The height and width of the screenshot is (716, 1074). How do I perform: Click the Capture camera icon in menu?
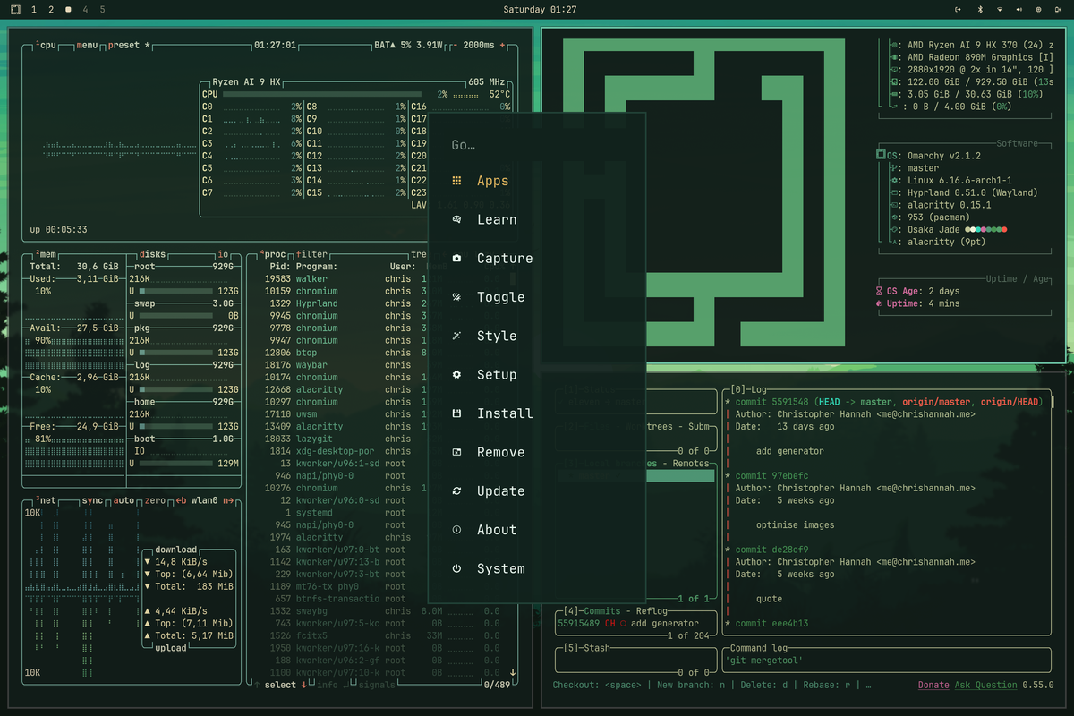point(456,259)
